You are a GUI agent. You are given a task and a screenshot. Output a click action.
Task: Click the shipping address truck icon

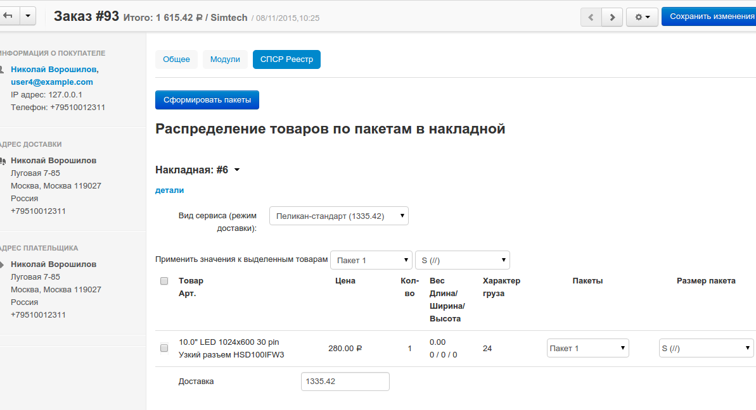(3, 161)
